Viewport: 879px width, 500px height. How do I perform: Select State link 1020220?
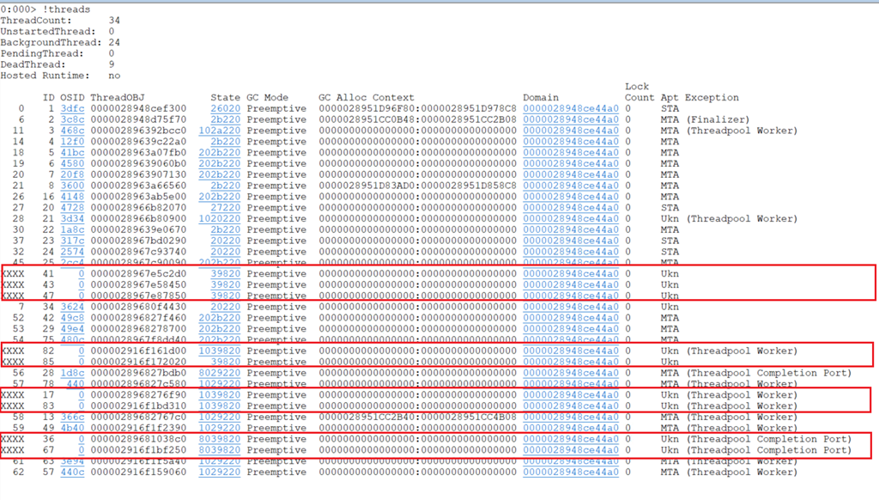coord(220,219)
